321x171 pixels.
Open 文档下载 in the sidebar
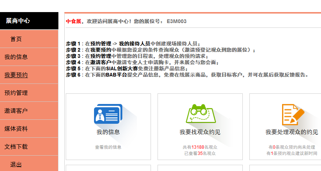point(16,147)
